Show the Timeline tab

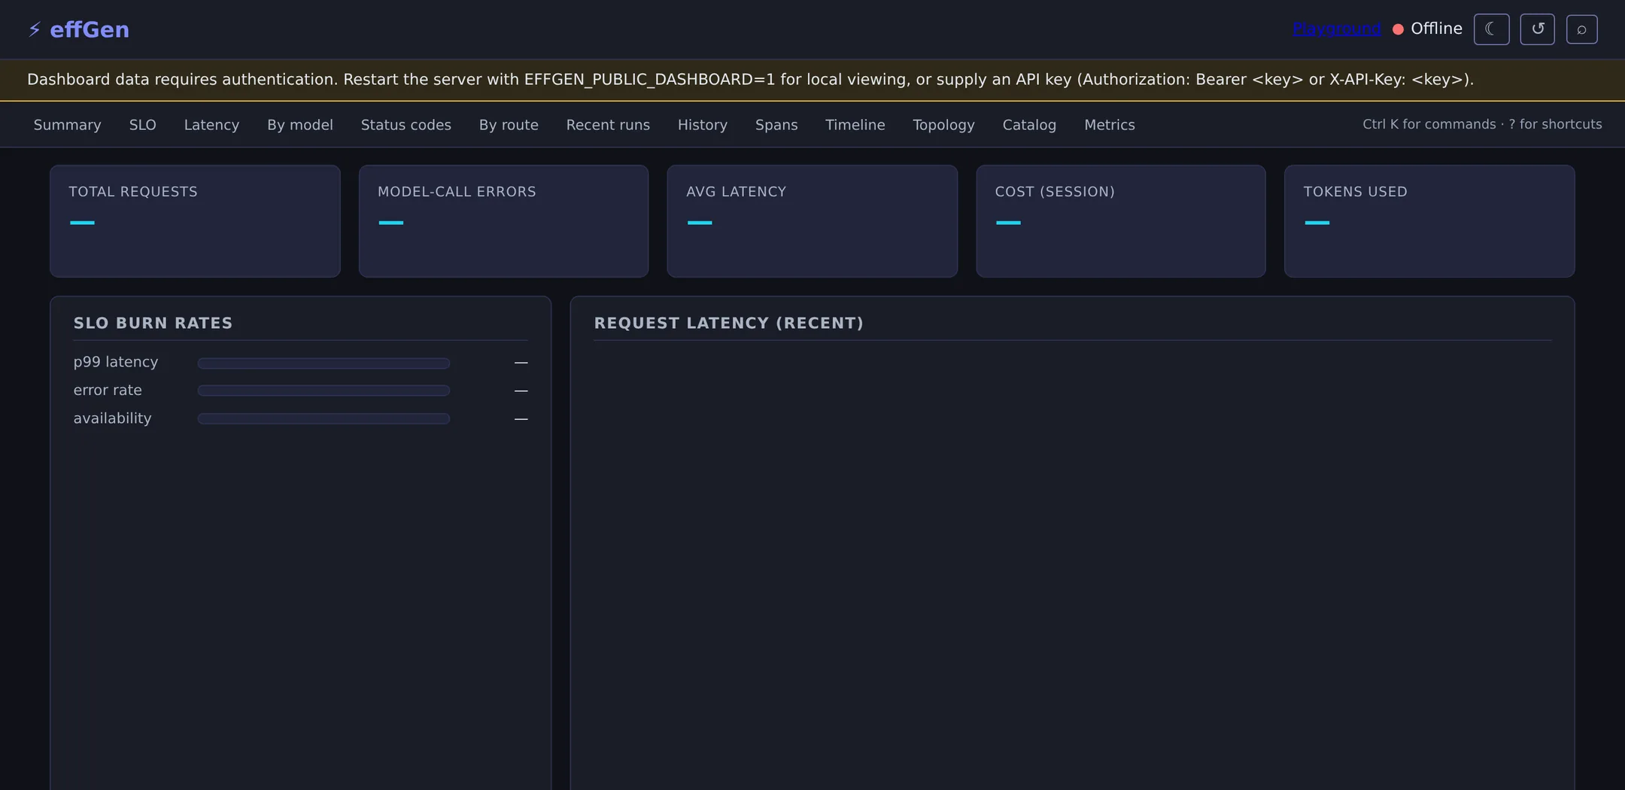tap(855, 125)
